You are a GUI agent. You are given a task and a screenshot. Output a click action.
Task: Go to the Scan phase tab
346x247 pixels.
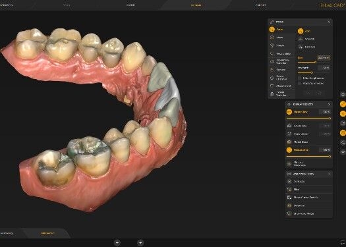tap(67, 5)
